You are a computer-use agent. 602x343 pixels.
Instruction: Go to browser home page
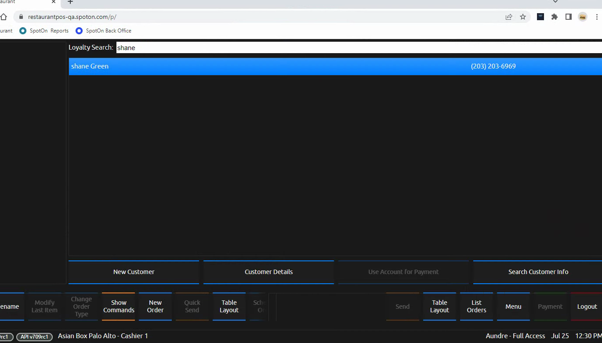pos(4,17)
